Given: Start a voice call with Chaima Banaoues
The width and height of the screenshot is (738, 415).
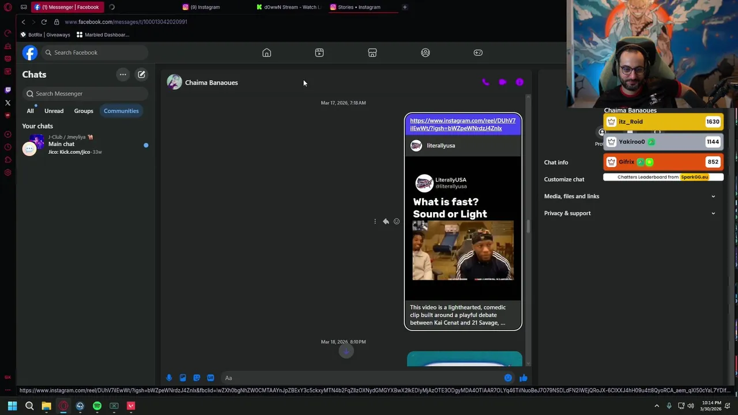Looking at the screenshot, I should pos(485,82).
